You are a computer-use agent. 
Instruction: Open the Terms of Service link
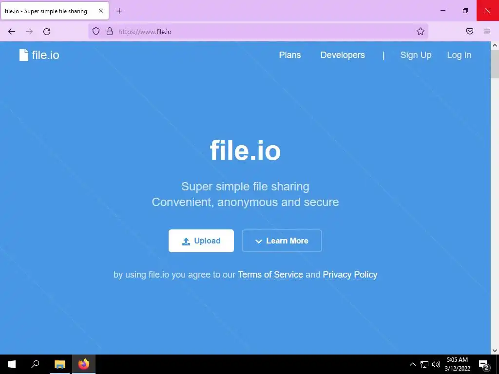click(270, 275)
